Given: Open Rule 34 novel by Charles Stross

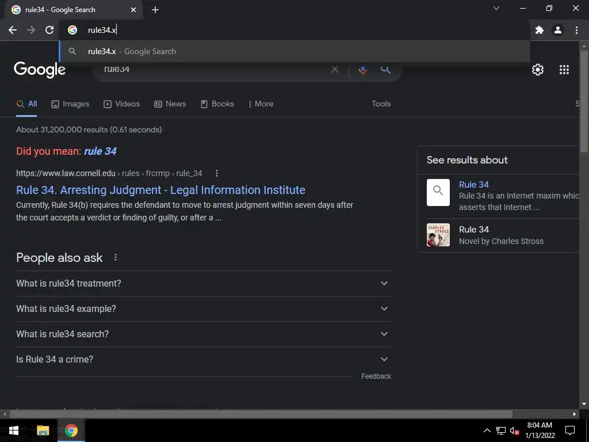Looking at the screenshot, I should tap(474, 229).
